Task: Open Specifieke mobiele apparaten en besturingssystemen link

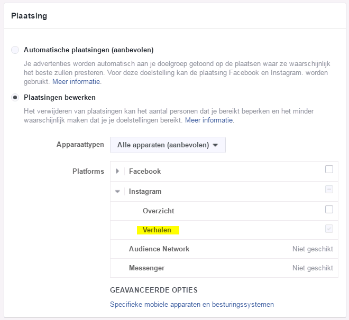Action: [192, 305]
